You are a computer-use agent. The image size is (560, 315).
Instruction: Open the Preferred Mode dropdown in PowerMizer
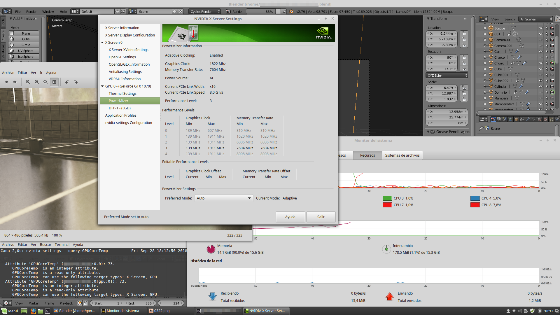pos(224,198)
